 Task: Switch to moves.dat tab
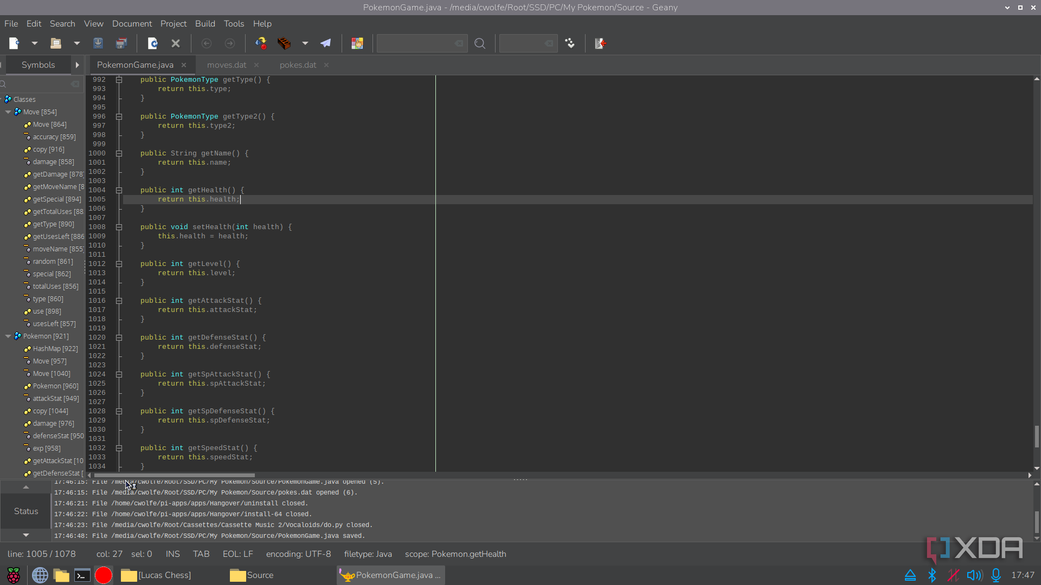(227, 65)
